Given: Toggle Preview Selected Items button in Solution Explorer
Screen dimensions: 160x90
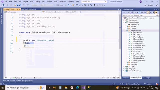Looking at the screenshot, I should coord(156,12).
